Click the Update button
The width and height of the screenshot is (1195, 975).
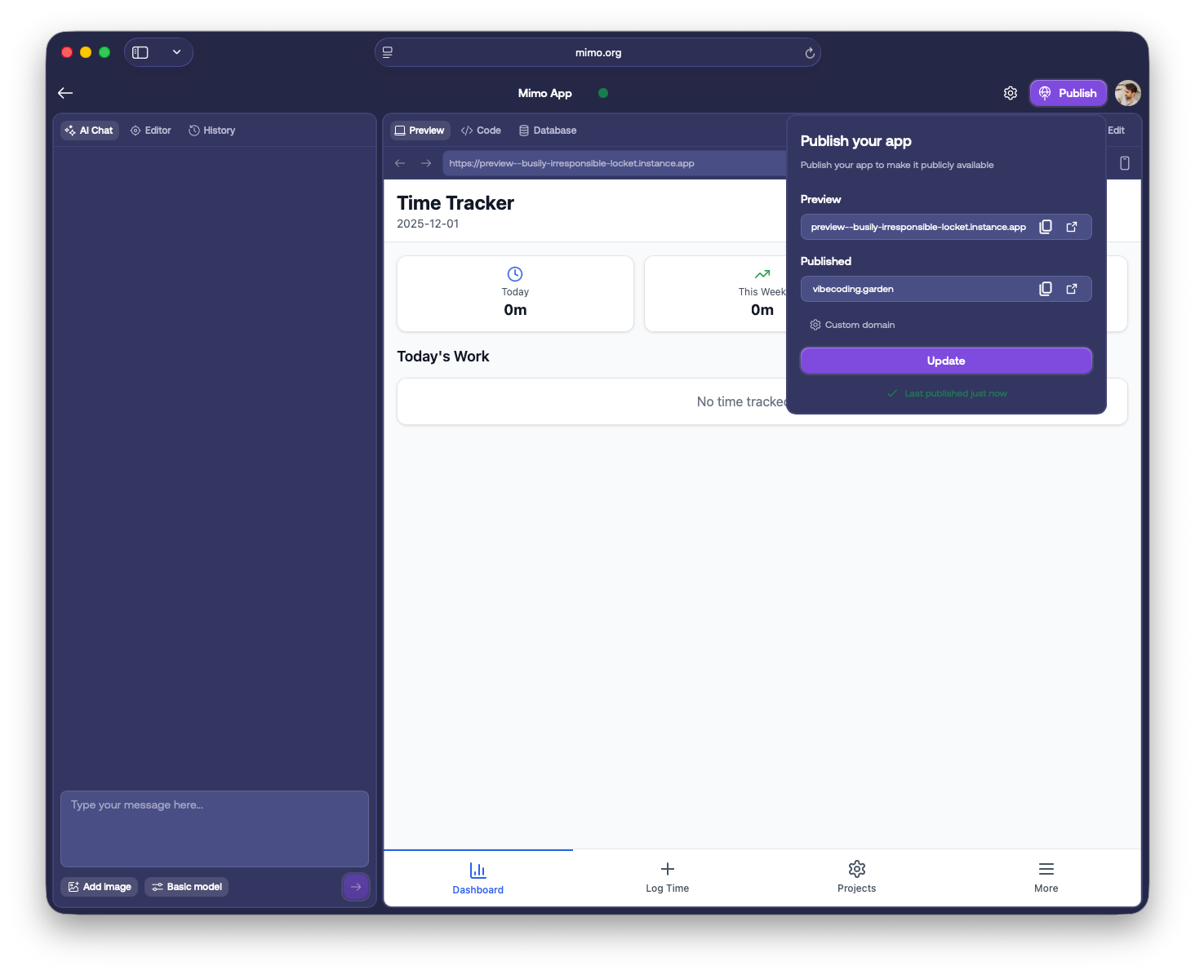point(945,361)
